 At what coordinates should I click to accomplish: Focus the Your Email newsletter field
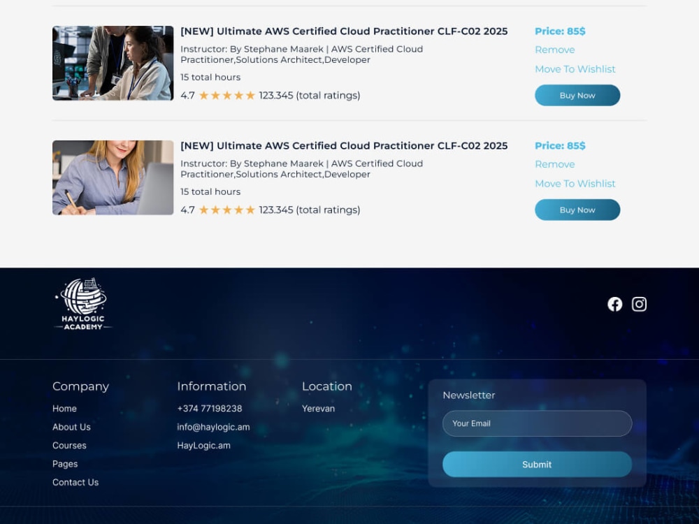(537, 423)
